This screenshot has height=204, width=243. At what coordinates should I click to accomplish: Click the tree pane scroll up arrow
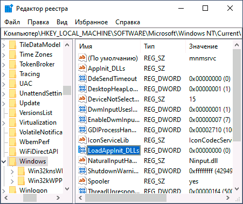67,45
